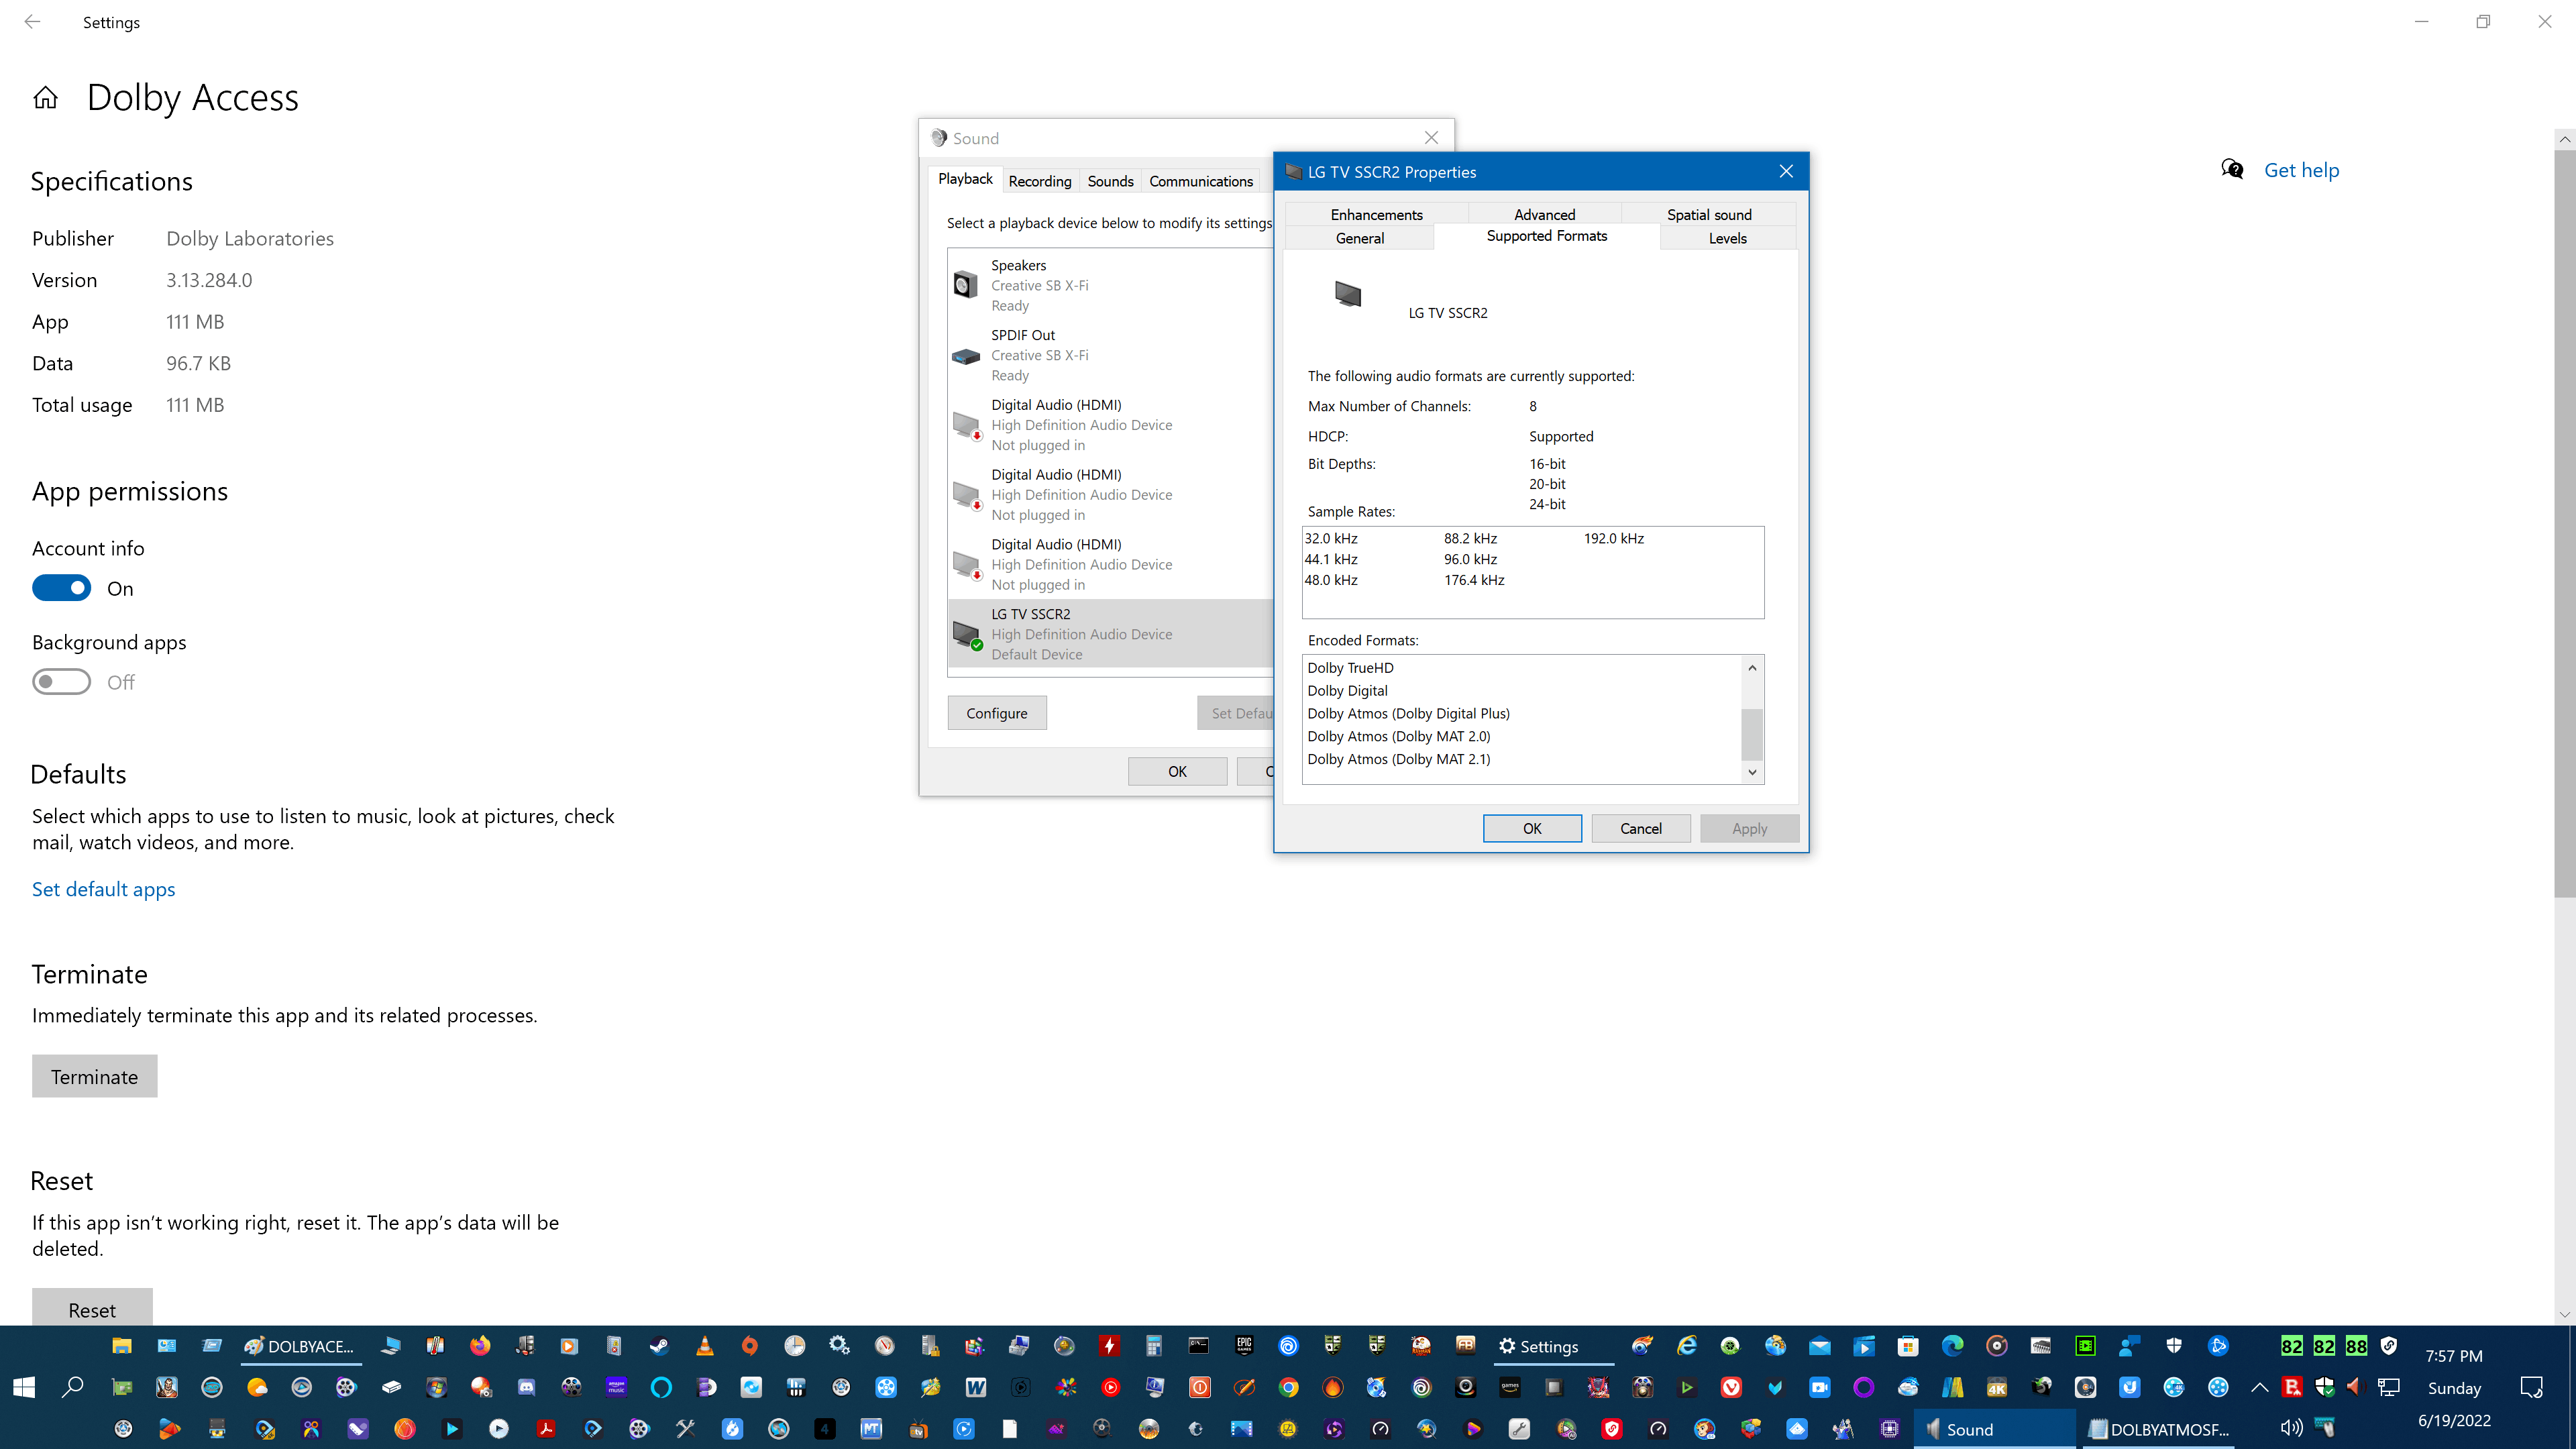Image resolution: width=2576 pixels, height=1449 pixels.
Task: Cancel the LG TV SSCR2 Properties dialog
Action: coord(1640,828)
